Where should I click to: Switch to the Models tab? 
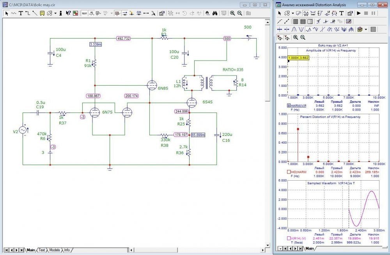[55, 250]
